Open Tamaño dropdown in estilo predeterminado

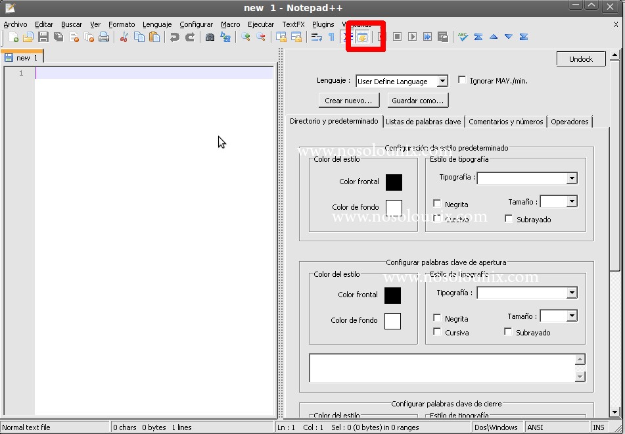tap(572, 201)
